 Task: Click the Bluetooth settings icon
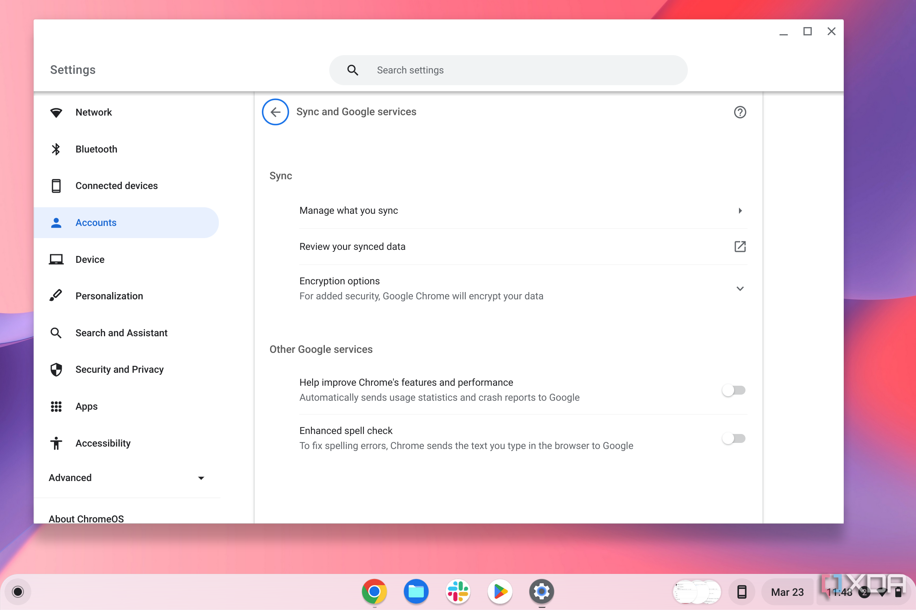point(54,148)
